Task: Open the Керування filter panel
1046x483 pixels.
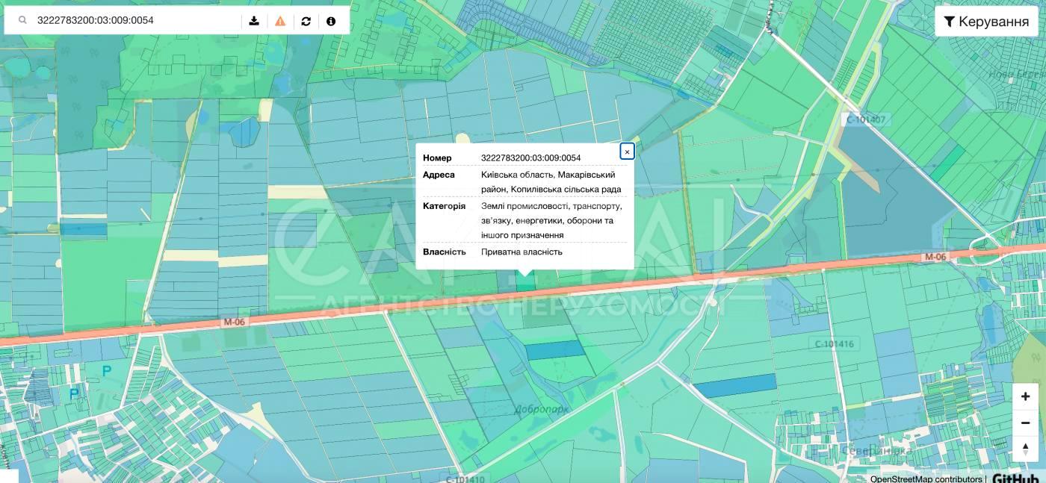Action: tap(986, 22)
